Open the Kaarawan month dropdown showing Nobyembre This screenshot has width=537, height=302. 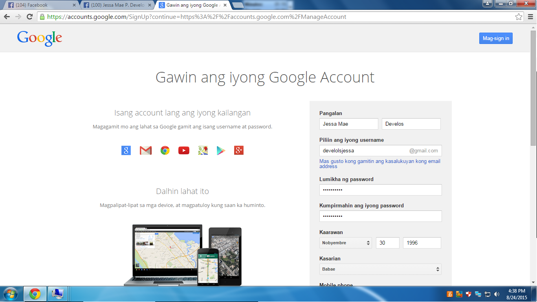coord(346,243)
